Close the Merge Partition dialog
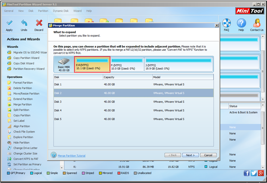The height and width of the screenshot is (183, 267). click(x=217, y=26)
